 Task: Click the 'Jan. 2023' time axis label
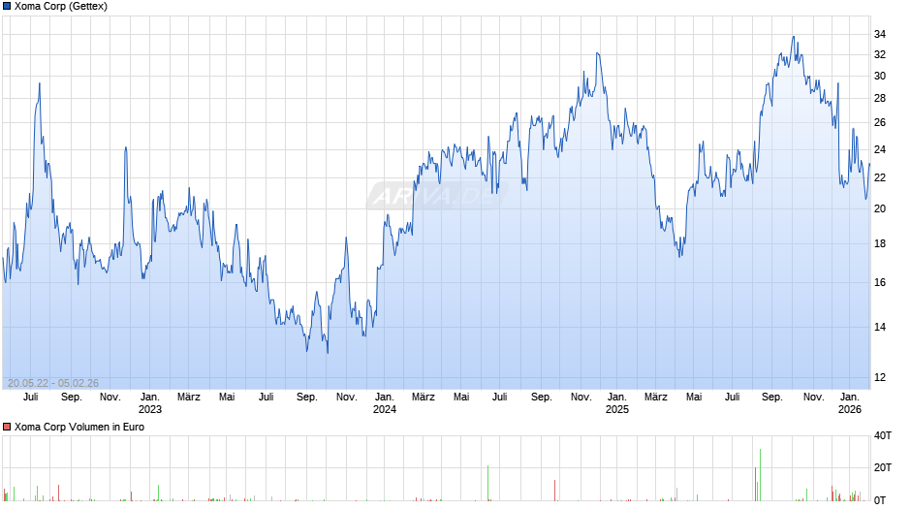point(150,403)
